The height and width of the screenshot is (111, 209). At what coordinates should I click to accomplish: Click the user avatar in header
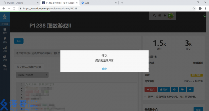[171, 16]
